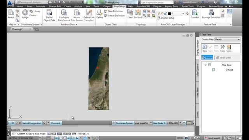
Task: Collapse the Map Base tree node
Action: [x=205, y=65]
